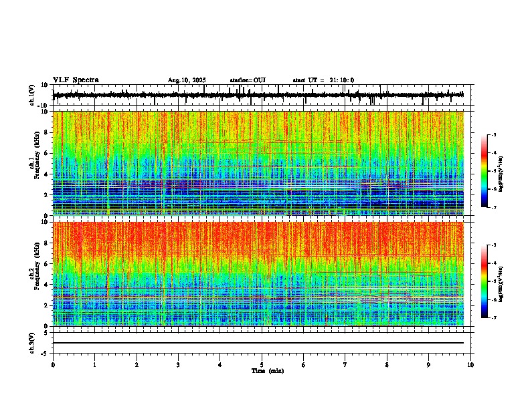Click inside the ch.2 spectrogram plot

coord(258,274)
